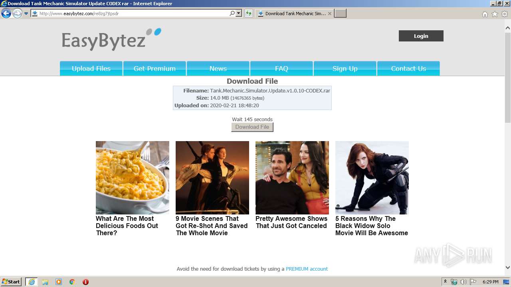Open a new blank tab
Viewport: 511px width, 287px height.
pos(340,13)
